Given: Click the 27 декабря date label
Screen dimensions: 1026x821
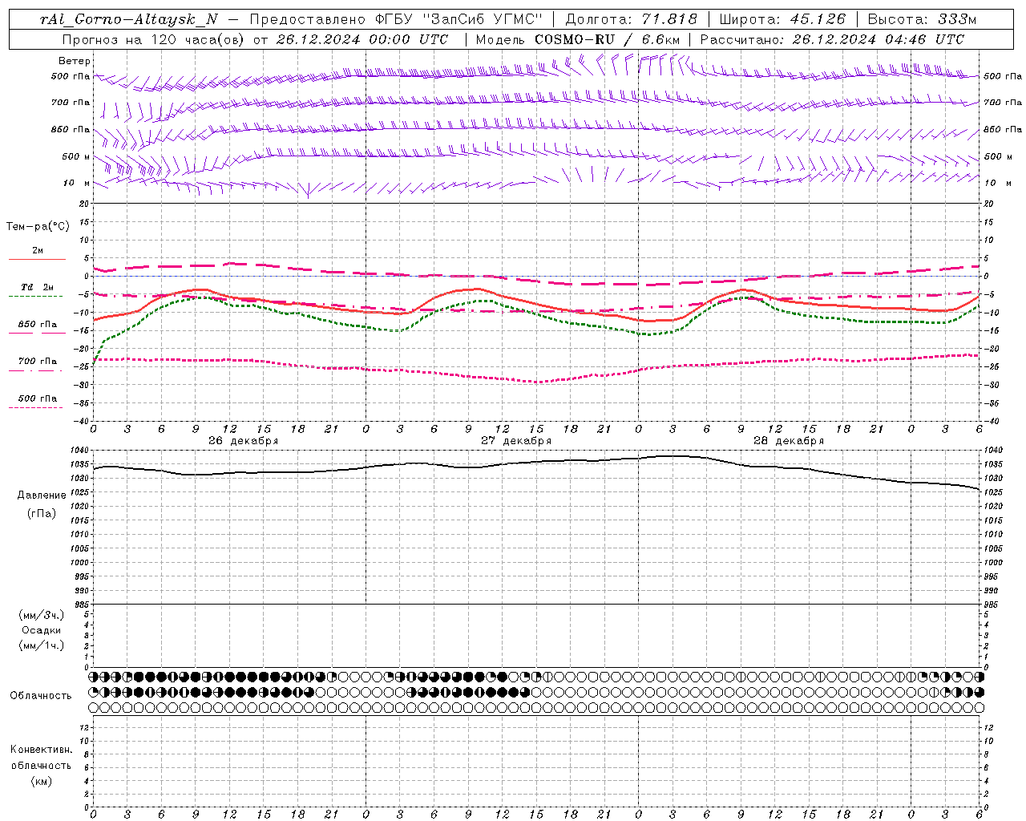Looking at the screenshot, I should (x=515, y=441).
